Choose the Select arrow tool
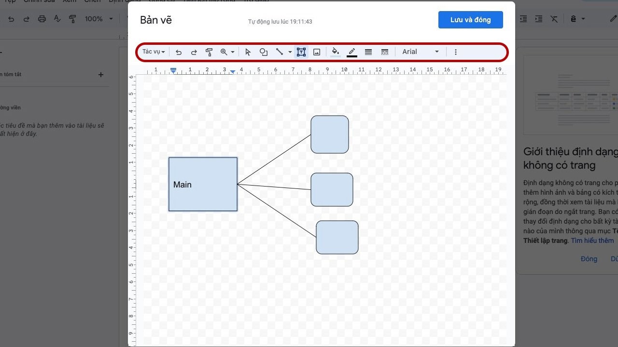This screenshot has width=618, height=347. [x=248, y=52]
